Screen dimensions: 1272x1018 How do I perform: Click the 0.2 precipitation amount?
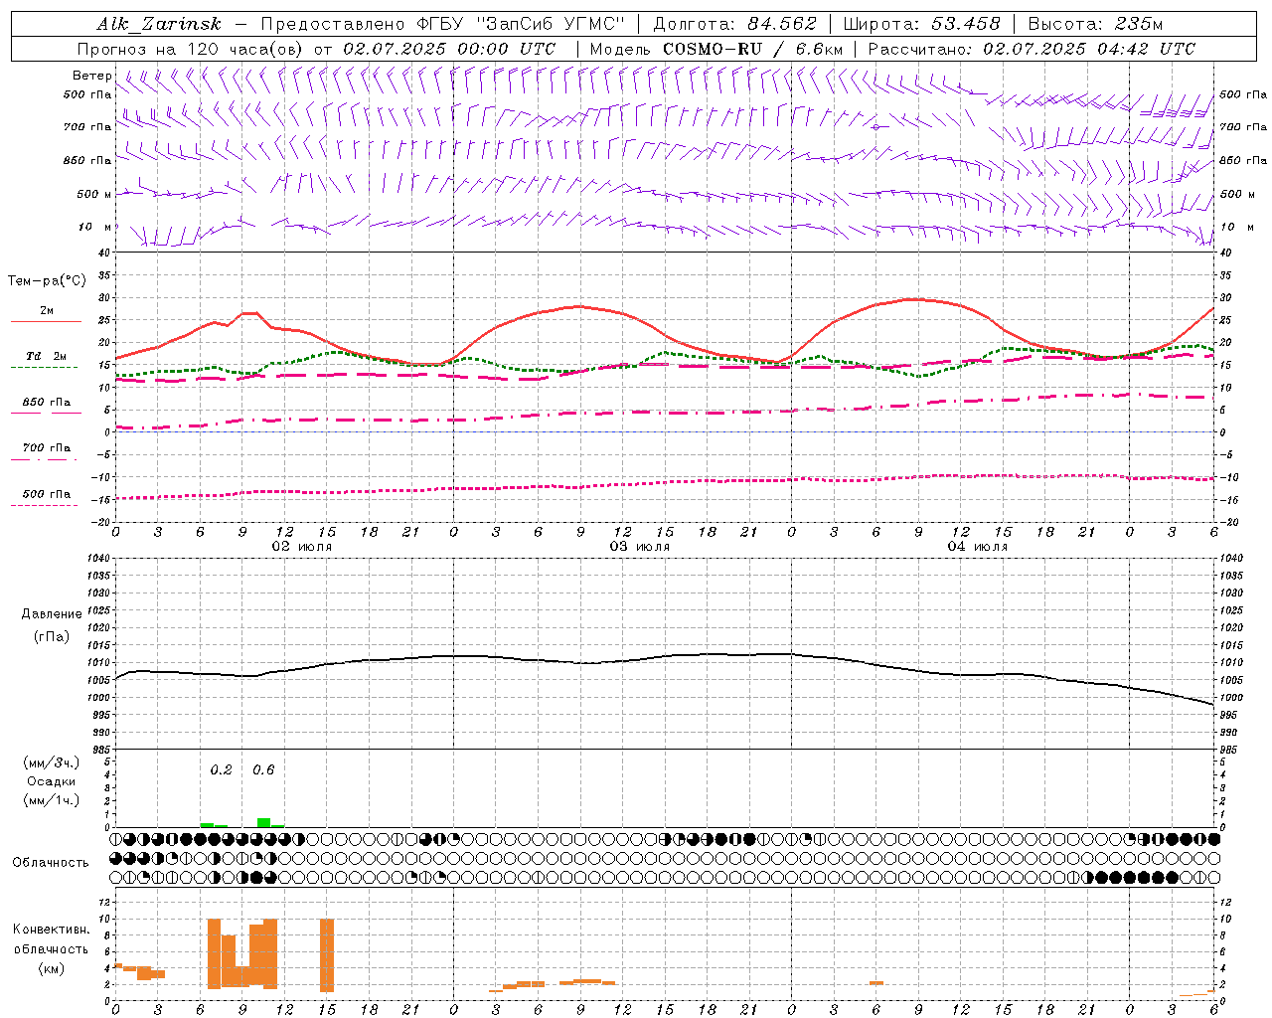tap(221, 769)
